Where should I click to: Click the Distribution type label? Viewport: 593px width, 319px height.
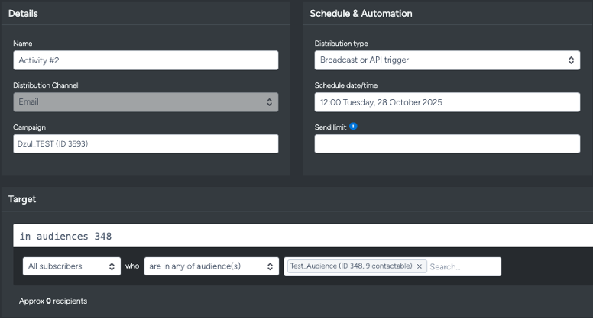tap(341, 43)
